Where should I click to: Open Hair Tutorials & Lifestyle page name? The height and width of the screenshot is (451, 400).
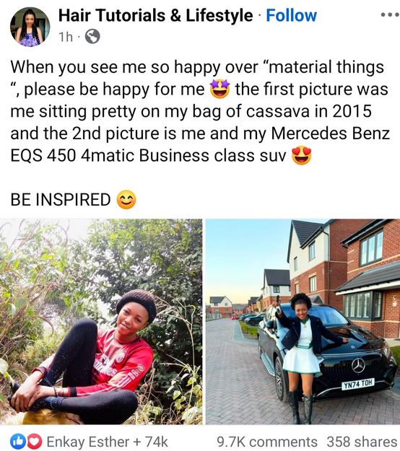pyautogui.click(x=156, y=15)
